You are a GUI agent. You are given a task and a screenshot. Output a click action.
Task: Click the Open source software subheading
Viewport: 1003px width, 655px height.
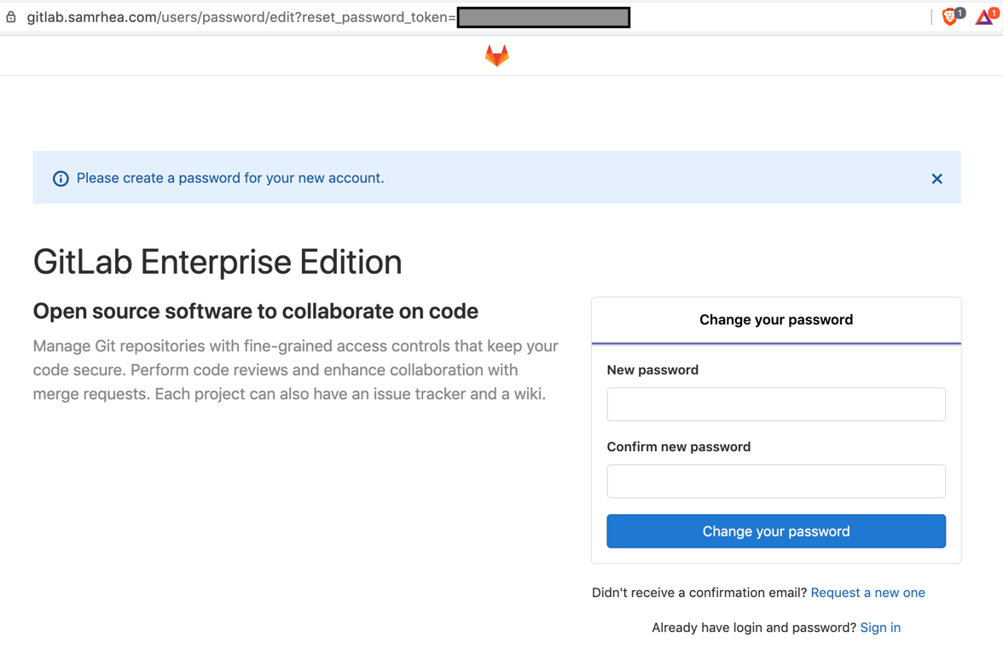[256, 311]
